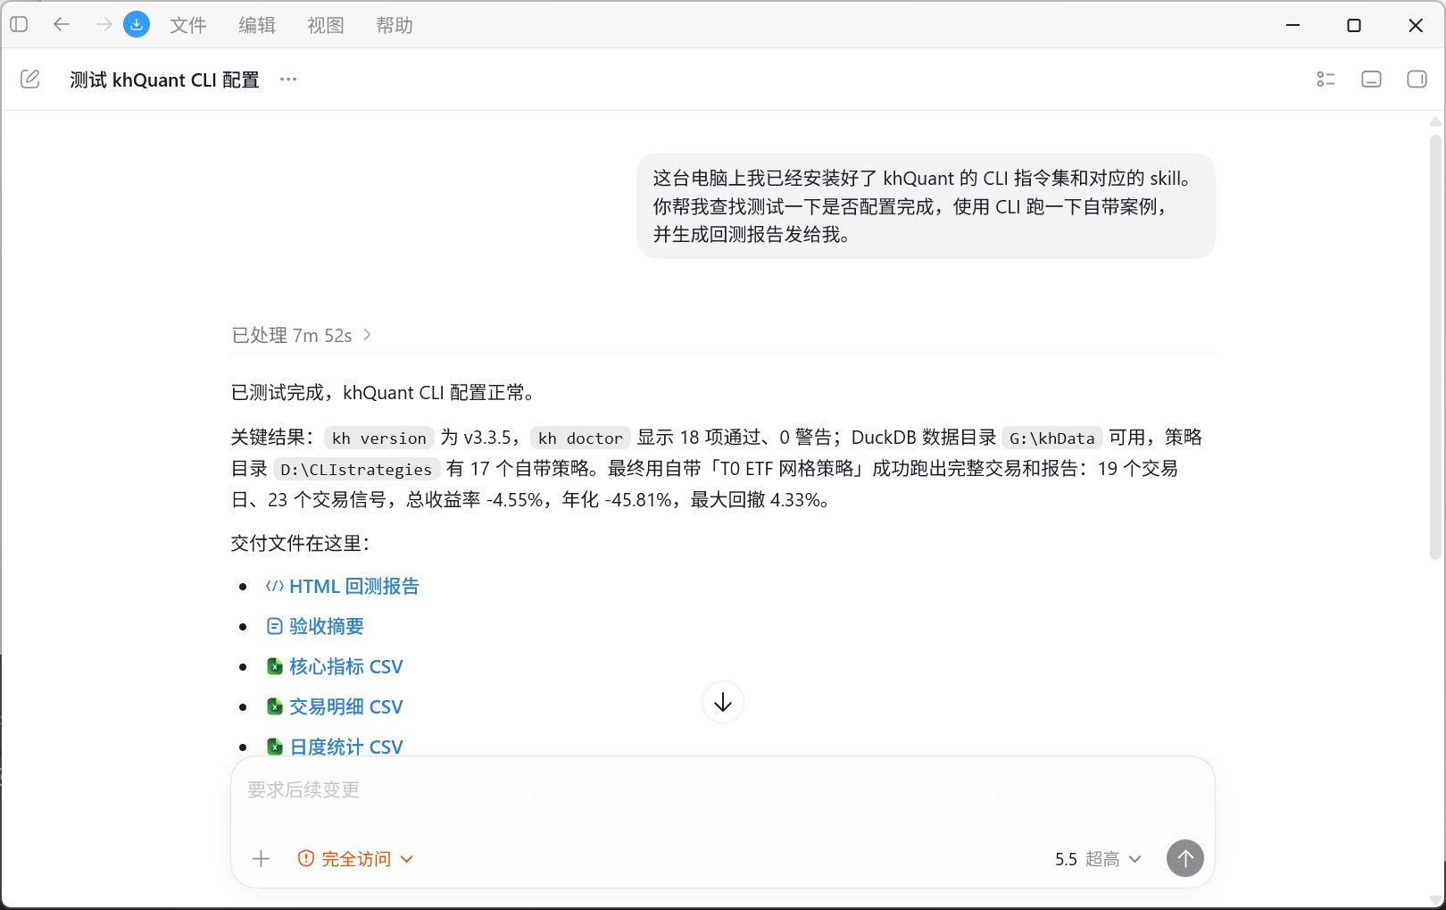Open the 5.5 超高 model dropdown
The image size is (1446, 910).
[x=1098, y=859]
